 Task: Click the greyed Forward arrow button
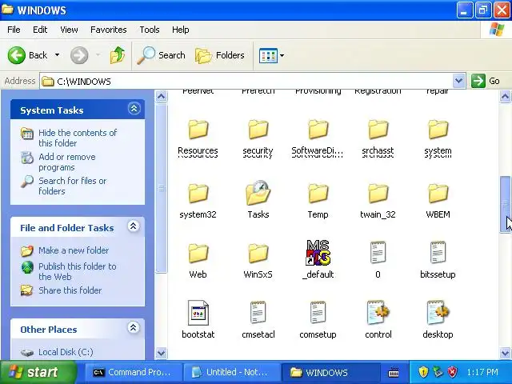click(x=79, y=55)
